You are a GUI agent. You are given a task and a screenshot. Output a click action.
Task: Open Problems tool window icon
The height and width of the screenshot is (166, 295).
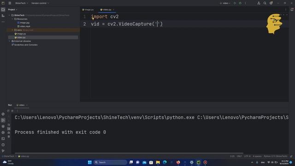3,145
